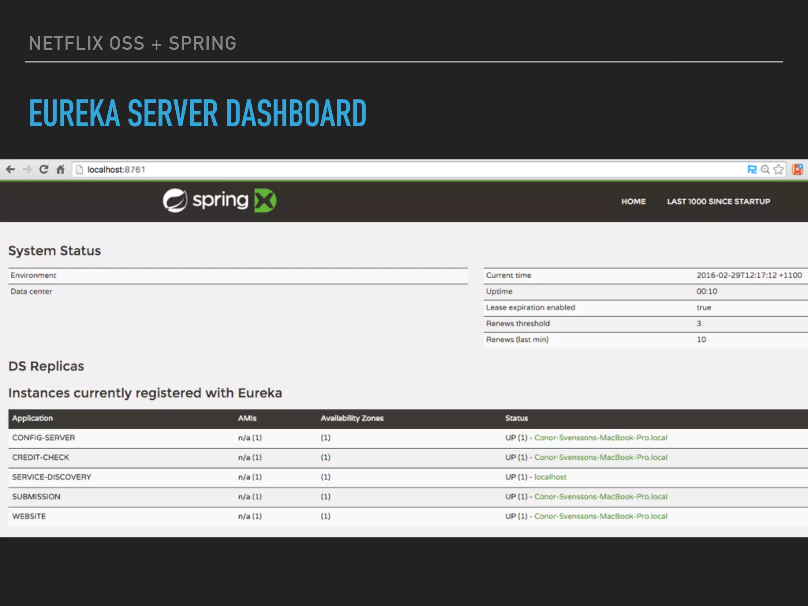Click the Status column header
Image resolution: width=808 pixels, height=606 pixels.
click(516, 418)
